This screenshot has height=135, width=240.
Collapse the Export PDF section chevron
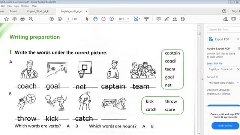(x=238, y=39)
